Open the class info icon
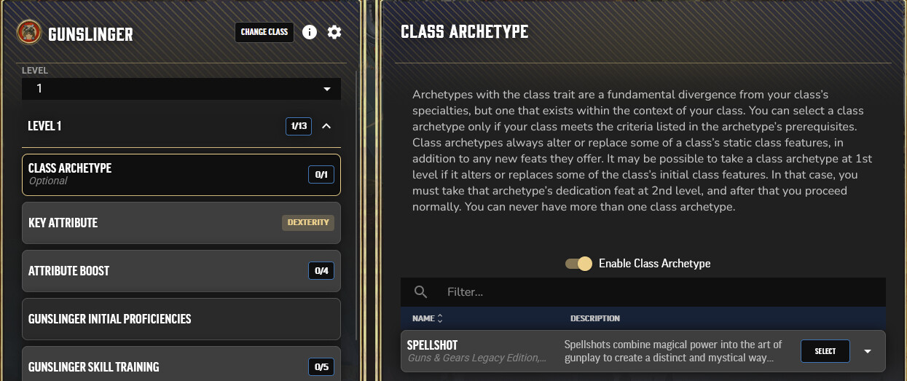This screenshot has width=907, height=381. [310, 32]
